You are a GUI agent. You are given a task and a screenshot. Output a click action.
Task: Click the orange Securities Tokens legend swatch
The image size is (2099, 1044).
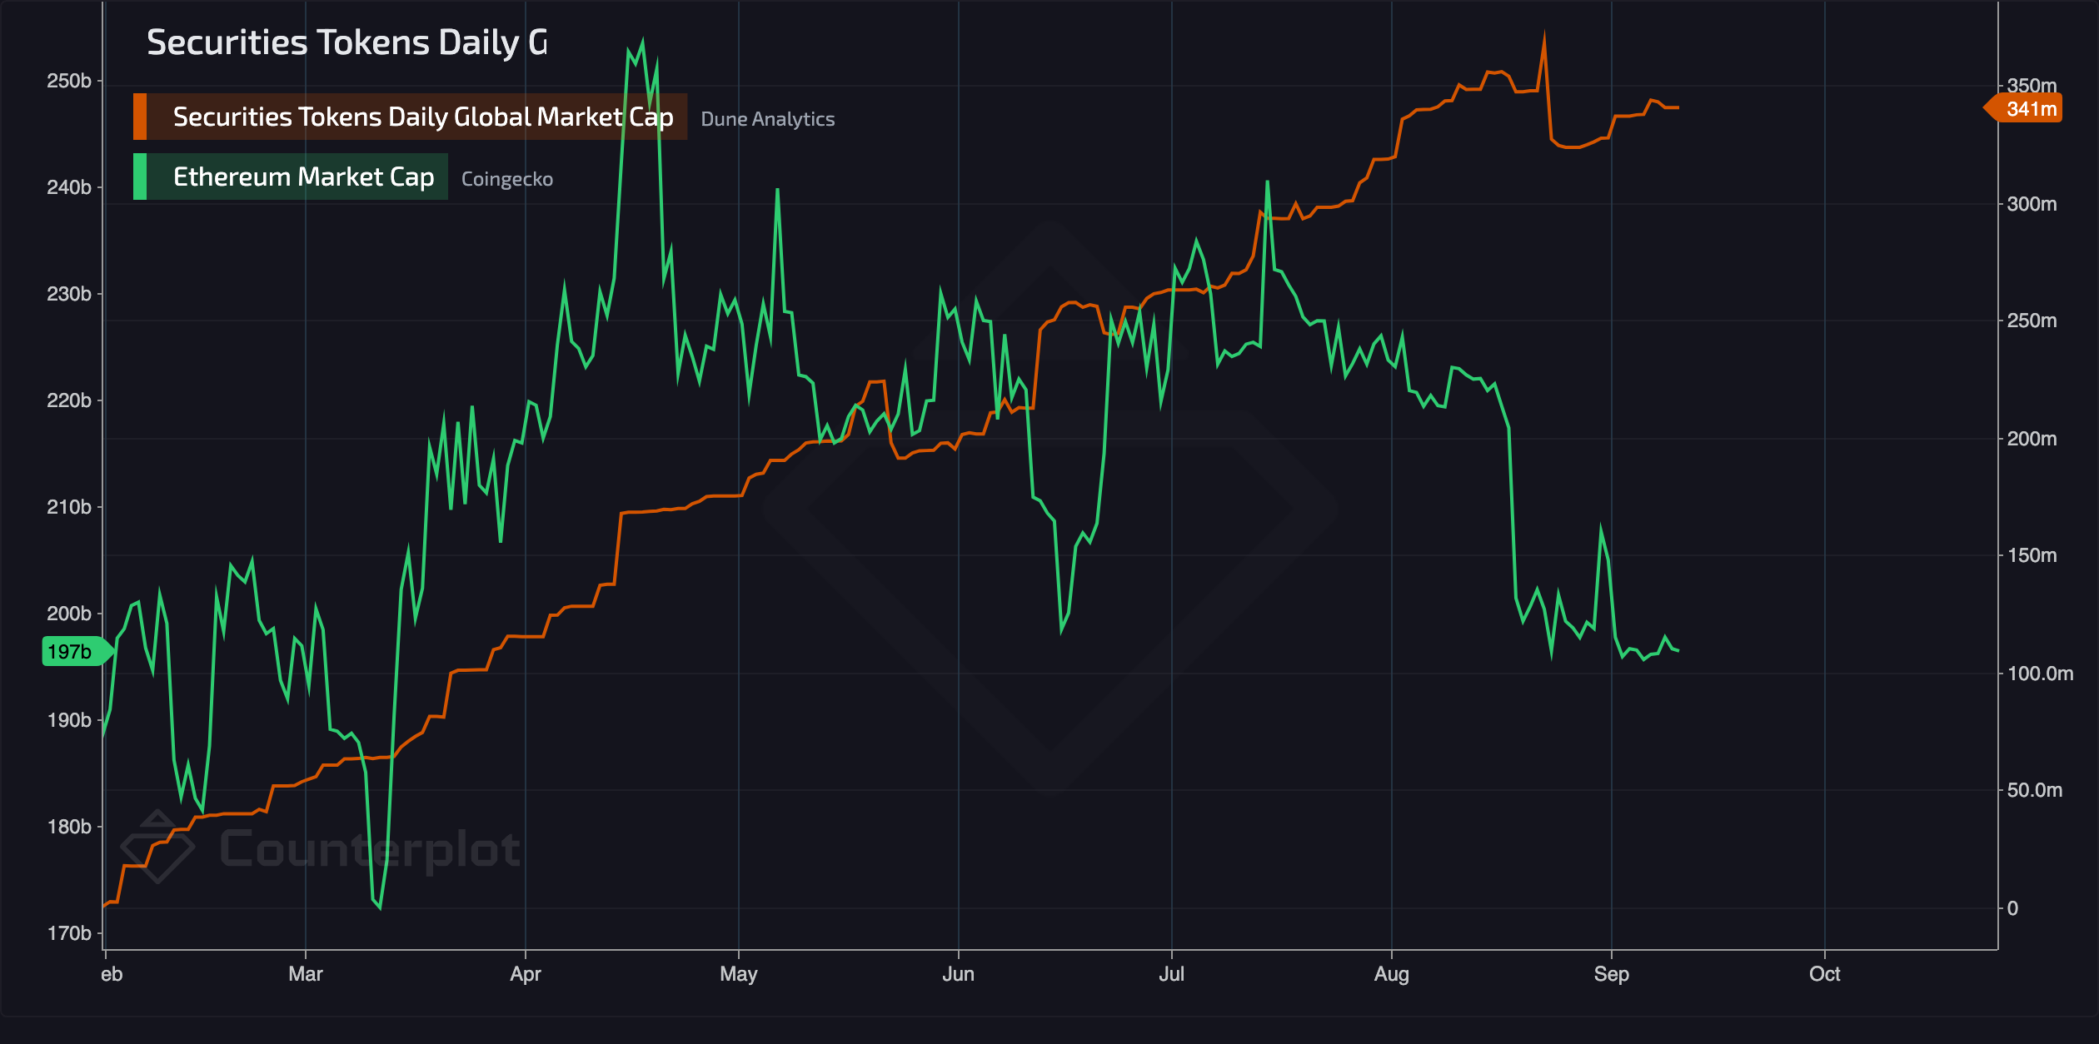[140, 117]
